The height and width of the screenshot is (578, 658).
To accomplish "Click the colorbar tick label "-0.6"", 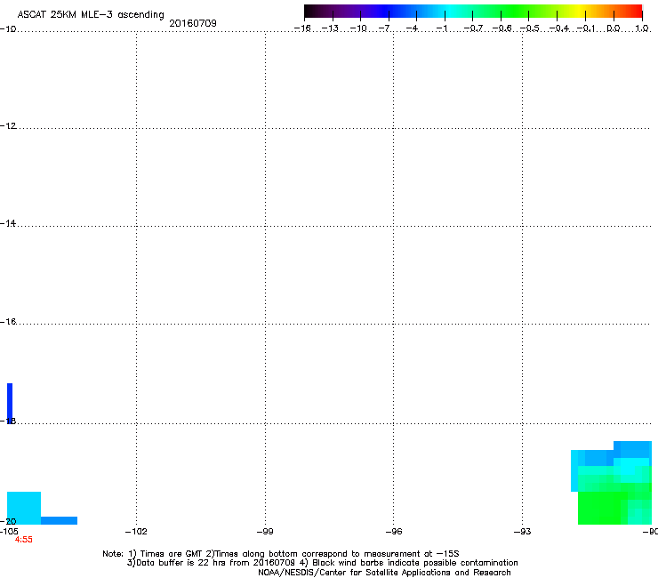I will click(x=502, y=28).
